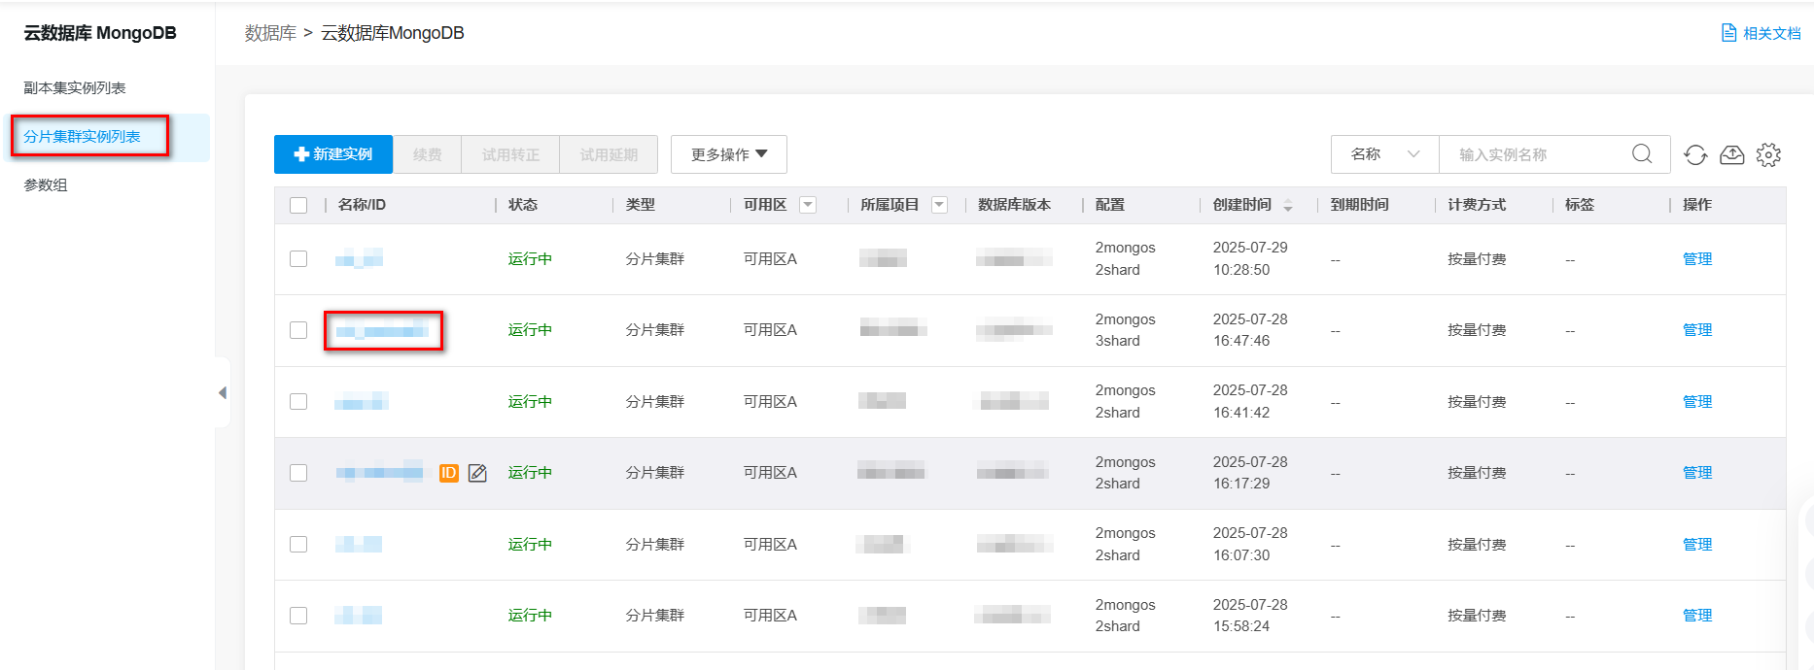Toggle the select-all header checkbox
This screenshot has height=670, width=1814.
pos(298,205)
